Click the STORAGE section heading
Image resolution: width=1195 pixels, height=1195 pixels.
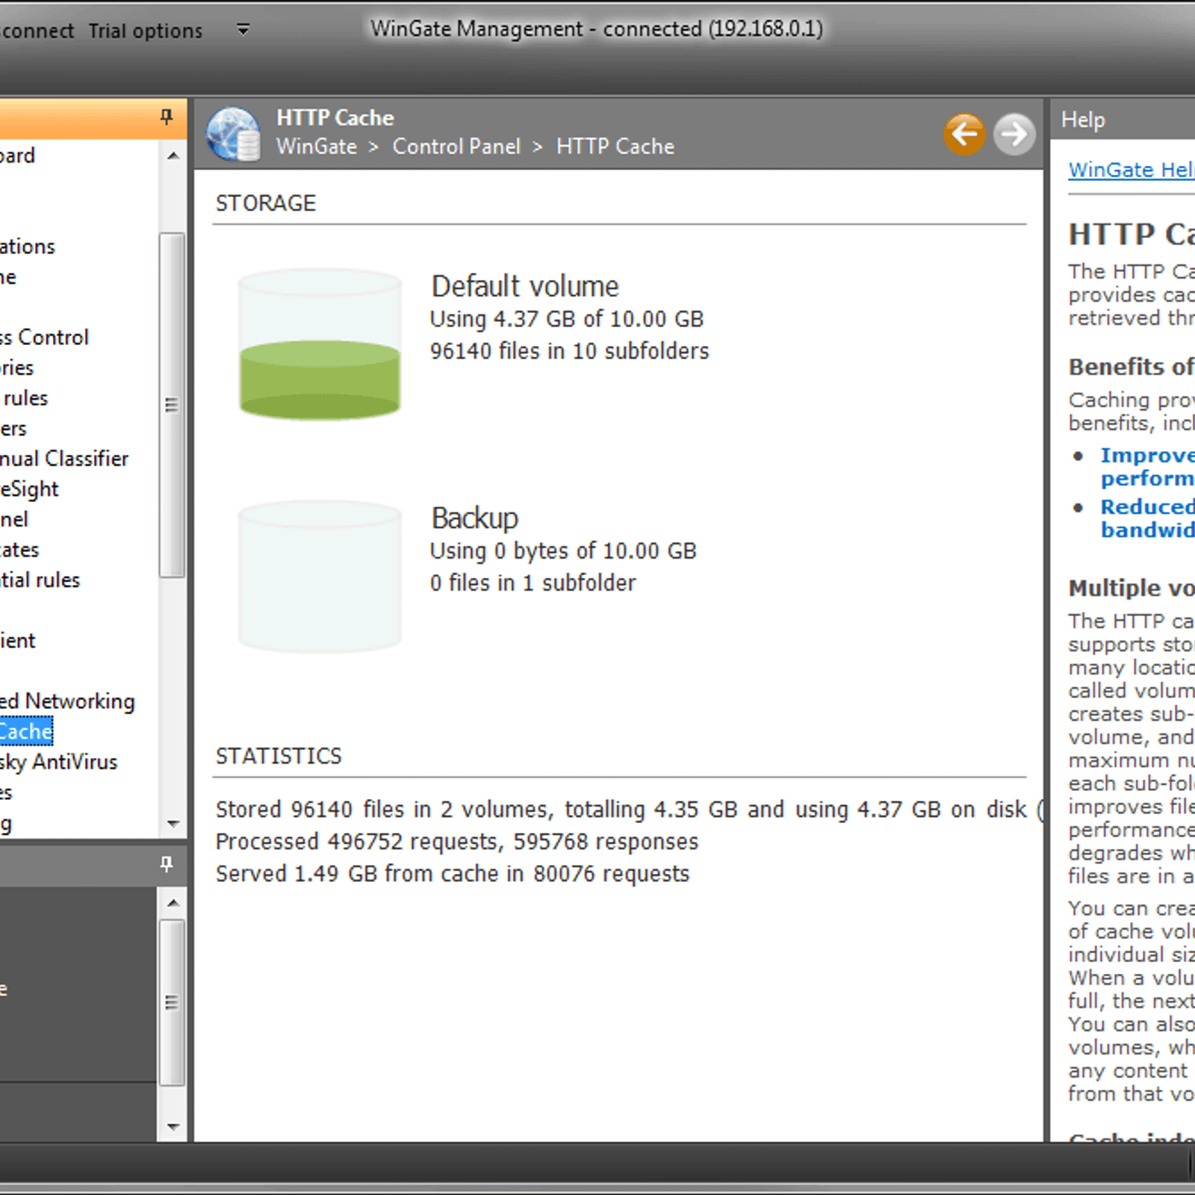(266, 203)
